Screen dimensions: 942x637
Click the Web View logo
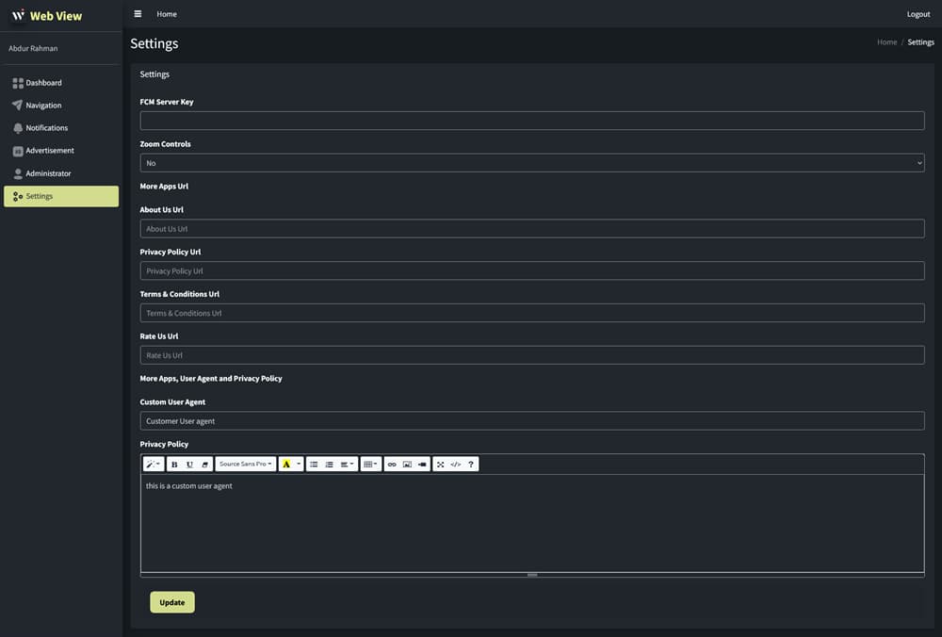point(47,16)
